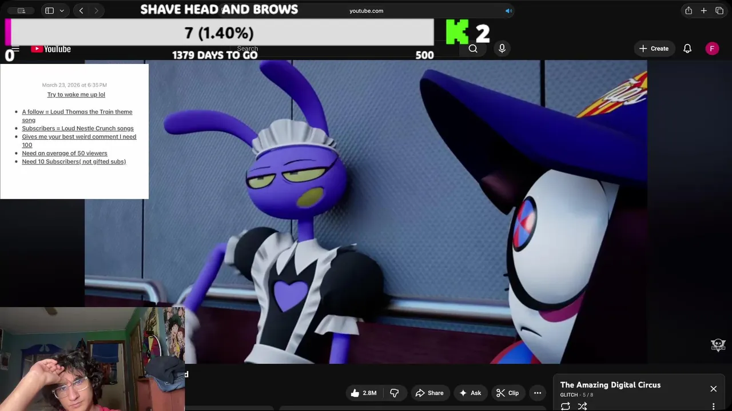The height and width of the screenshot is (411, 732).
Task: Go forward with Safari forward arrow
Action: pos(96,10)
